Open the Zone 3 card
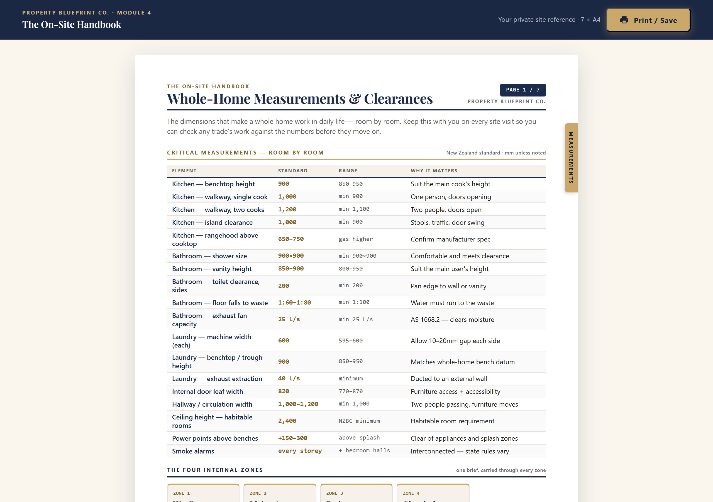Image resolution: width=713 pixels, height=502 pixels. tap(356, 493)
